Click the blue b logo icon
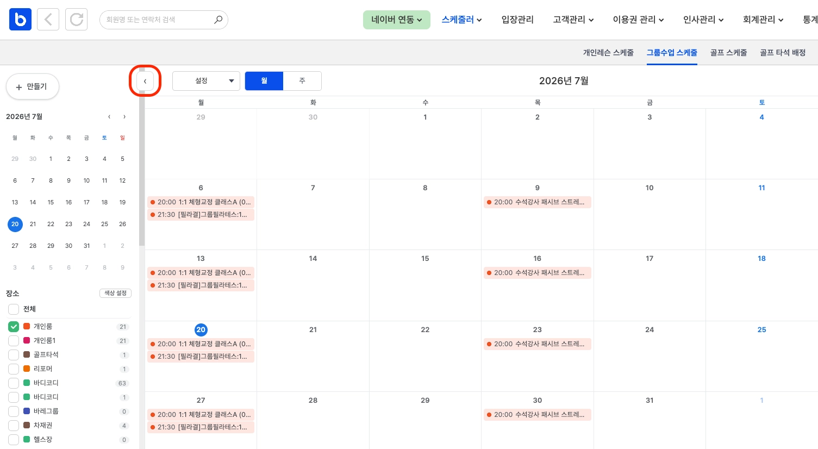818x449 pixels. [x=20, y=20]
